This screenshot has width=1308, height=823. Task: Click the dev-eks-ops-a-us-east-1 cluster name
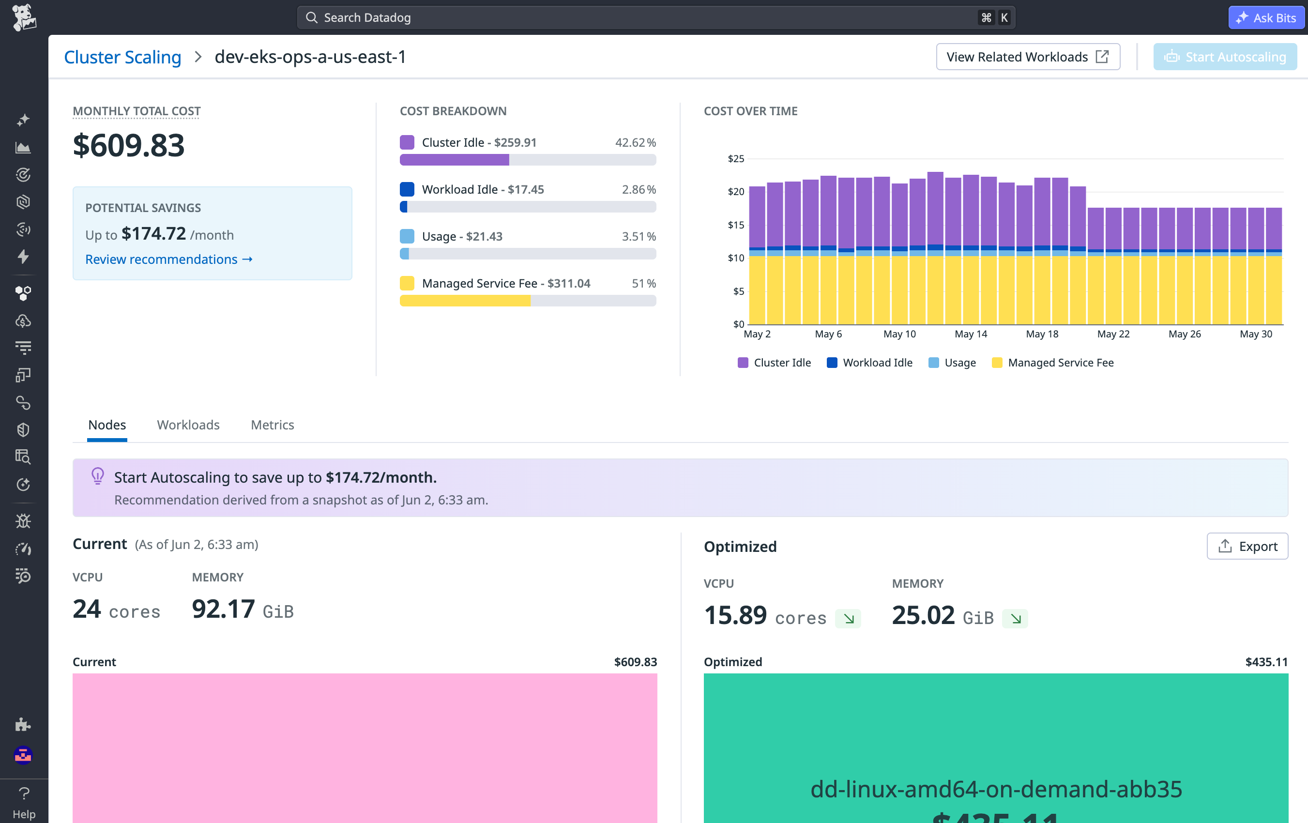tap(310, 57)
